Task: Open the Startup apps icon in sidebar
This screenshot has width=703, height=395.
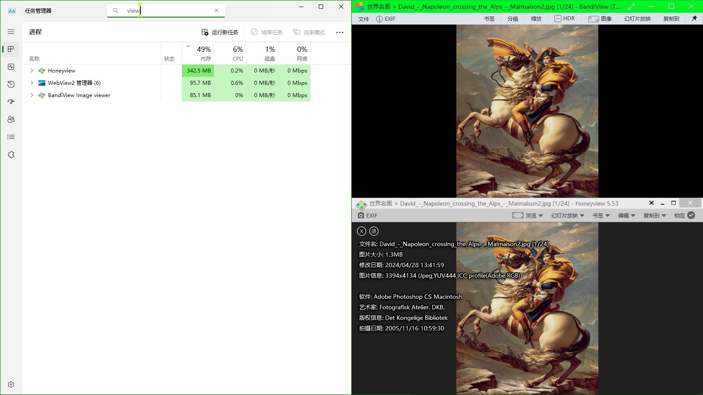Action: (11, 102)
